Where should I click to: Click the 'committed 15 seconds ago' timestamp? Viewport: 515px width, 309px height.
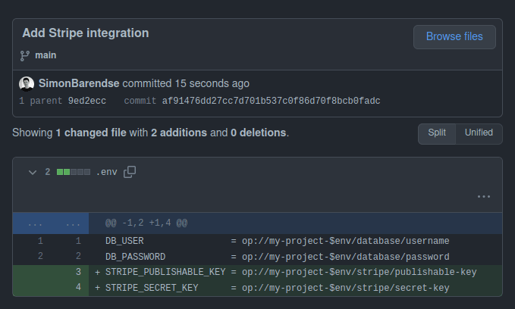click(x=186, y=83)
